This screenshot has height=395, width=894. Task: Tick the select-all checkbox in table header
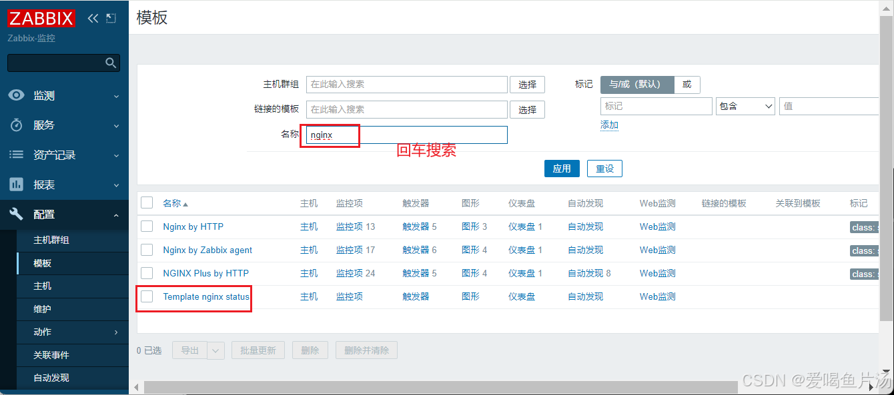point(147,202)
